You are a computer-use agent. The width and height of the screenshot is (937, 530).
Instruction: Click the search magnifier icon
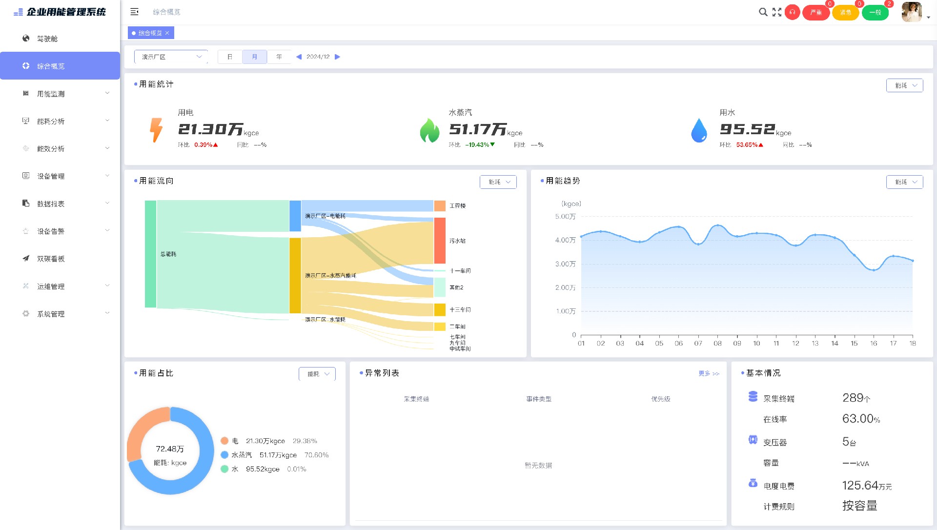point(763,12)
